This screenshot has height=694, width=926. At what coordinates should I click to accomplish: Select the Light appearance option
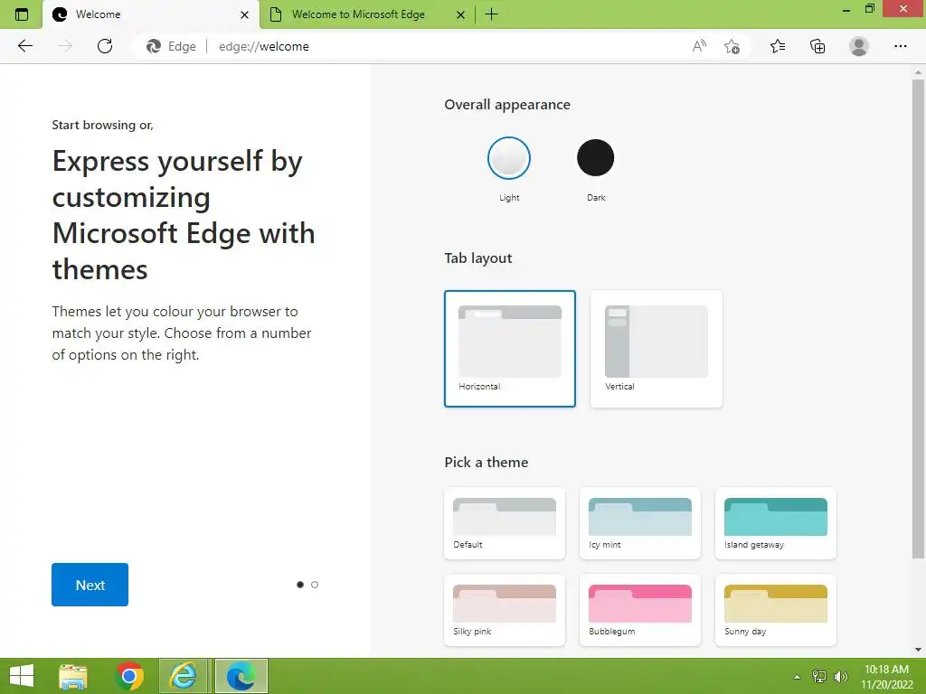pyautogui.click(x=509, y=158)
